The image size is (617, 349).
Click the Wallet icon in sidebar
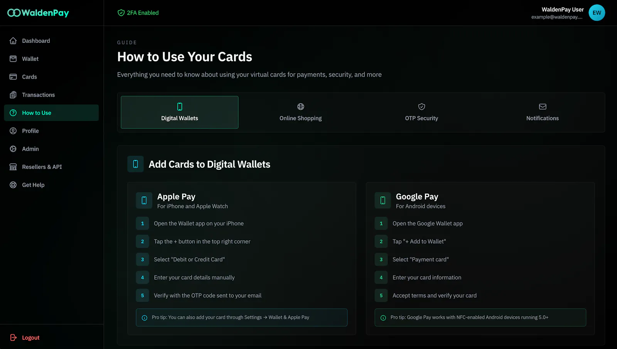pos(13,59)
